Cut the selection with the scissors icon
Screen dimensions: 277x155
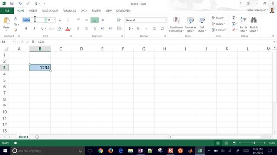pyautogui.click(x=16, y=18)
